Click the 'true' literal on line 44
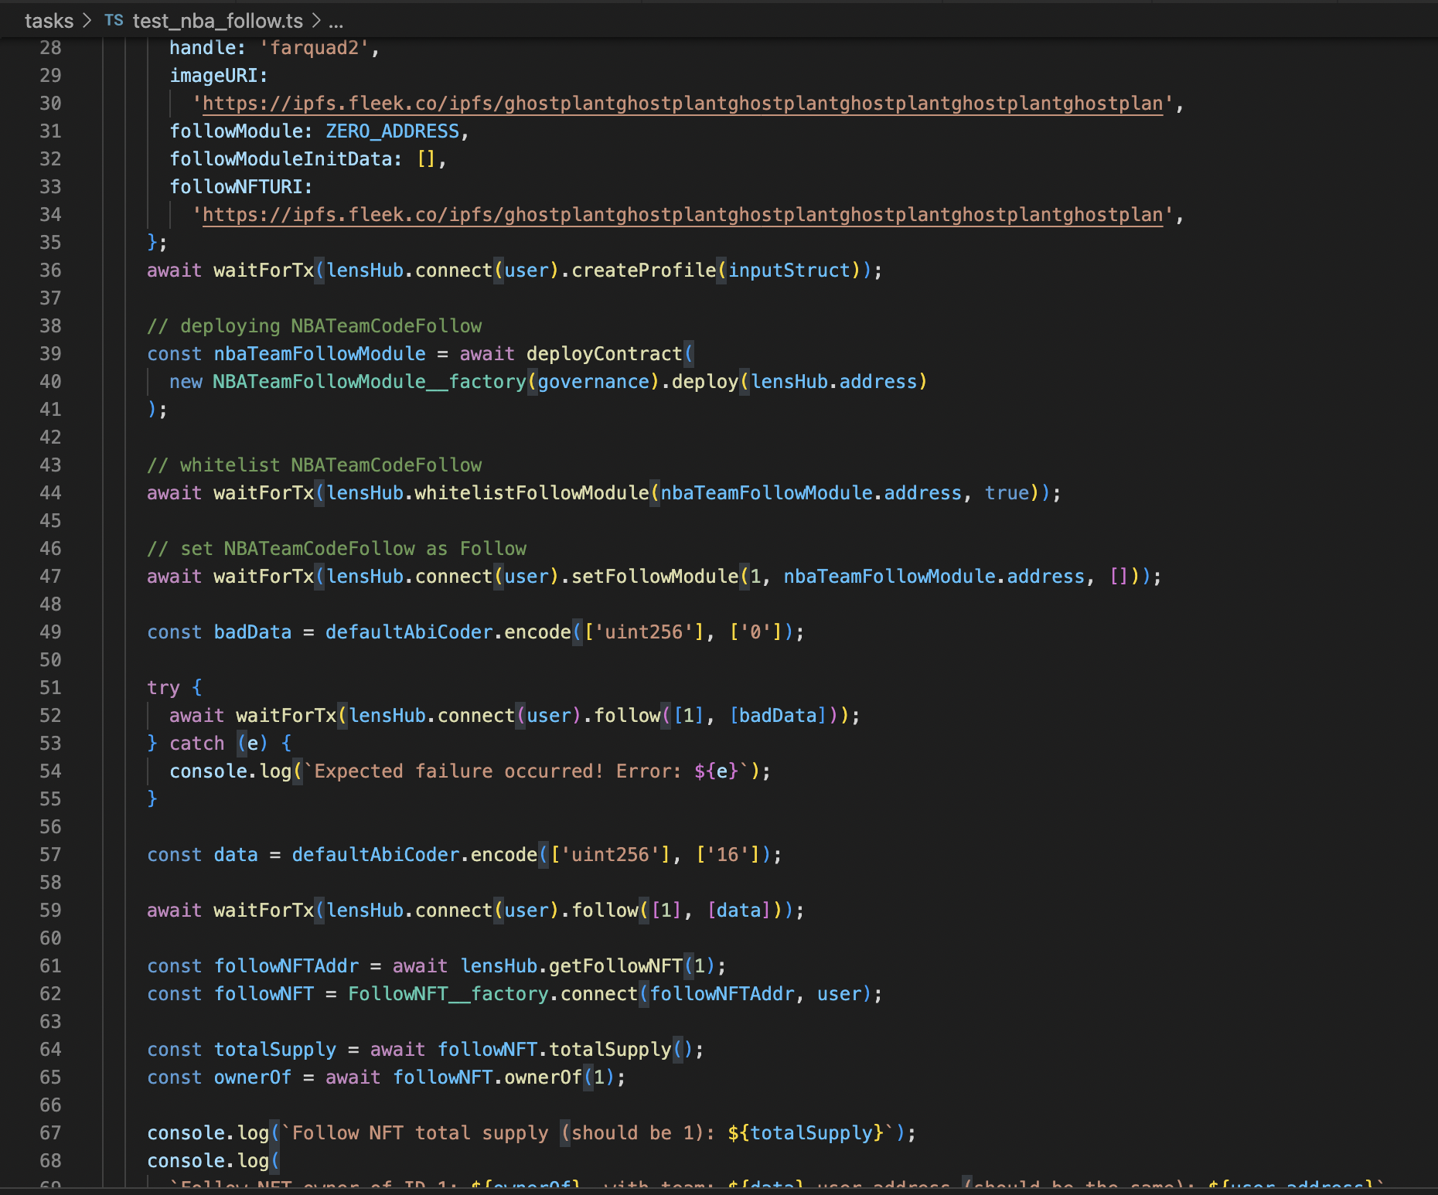The width and height of the screenshot is (1438, 1195). click(x=1007, y=493)
